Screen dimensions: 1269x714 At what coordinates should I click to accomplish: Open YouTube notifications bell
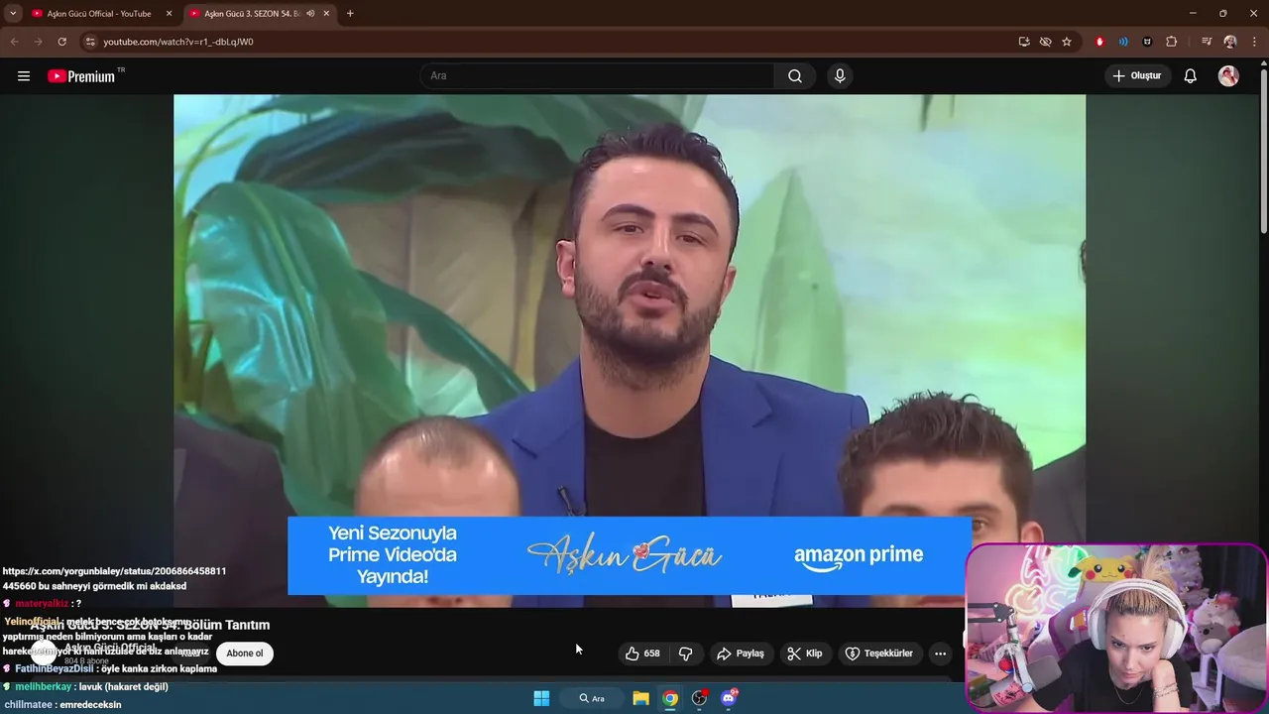click(1191, 76)
